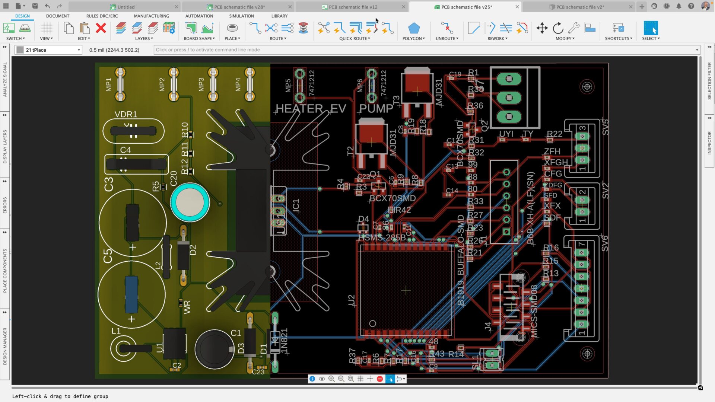
Task: Click the Place component icon
Action: (x=232, y=28)
